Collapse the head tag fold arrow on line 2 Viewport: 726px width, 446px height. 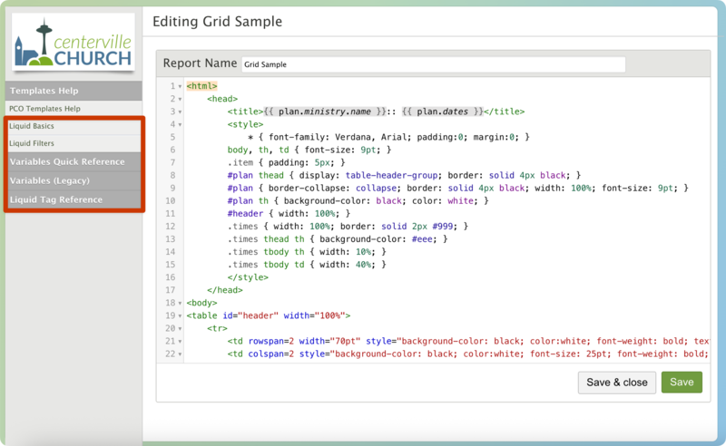coord(181,99)
